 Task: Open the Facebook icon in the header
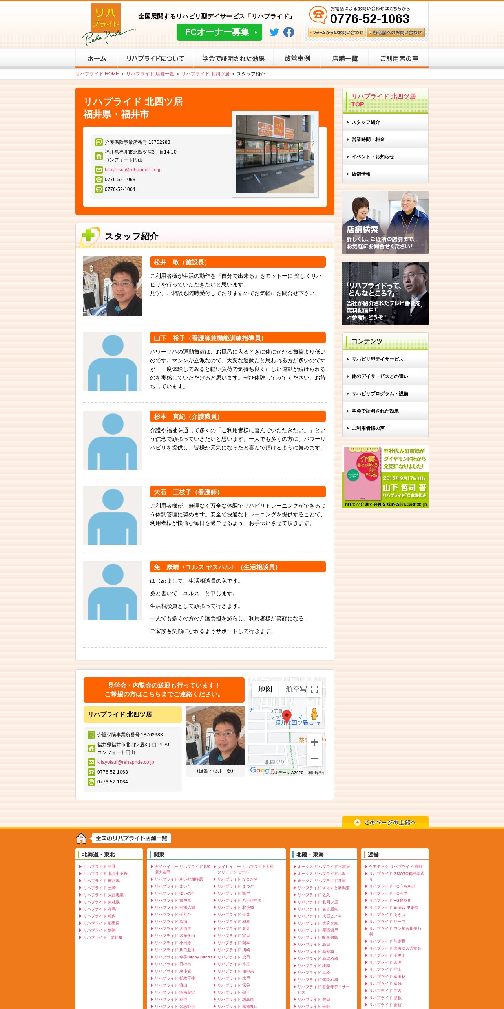click(289, 32)
